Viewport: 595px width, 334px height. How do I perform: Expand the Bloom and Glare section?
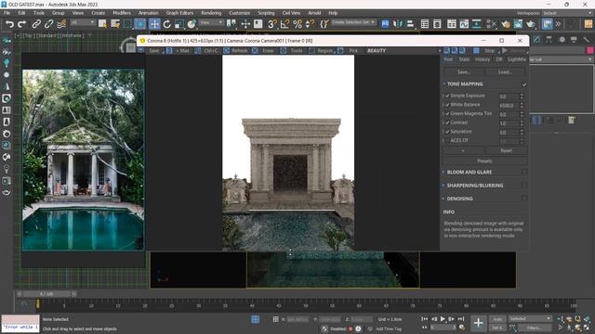pyautogui.click(x=443, y=172)
